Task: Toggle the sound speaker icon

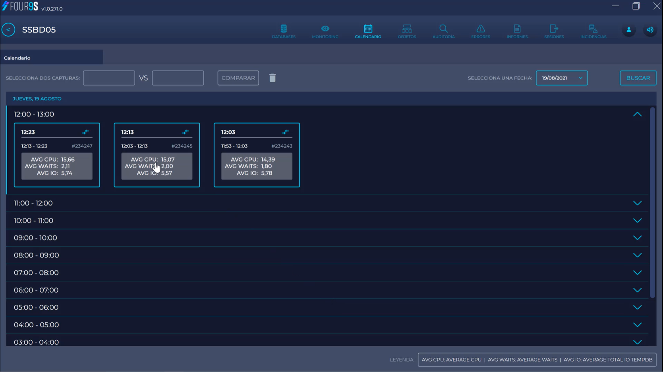Action: (x=650, y=30)
